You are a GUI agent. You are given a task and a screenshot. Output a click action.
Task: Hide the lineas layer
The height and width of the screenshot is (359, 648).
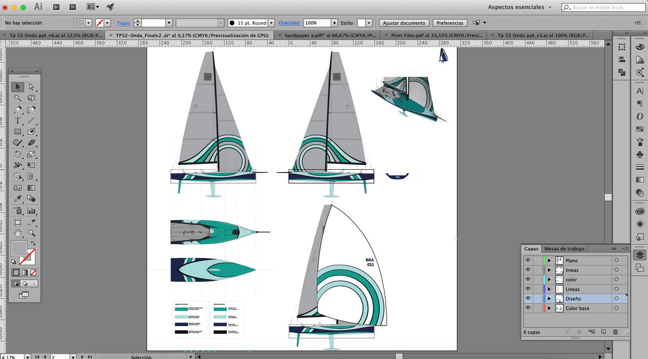pyautogui.click(x=528, y=270)
